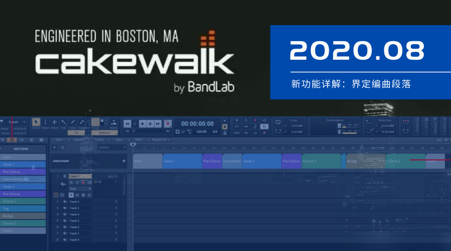Click the loop end 5:01:000 field

(x=297, y=132)
